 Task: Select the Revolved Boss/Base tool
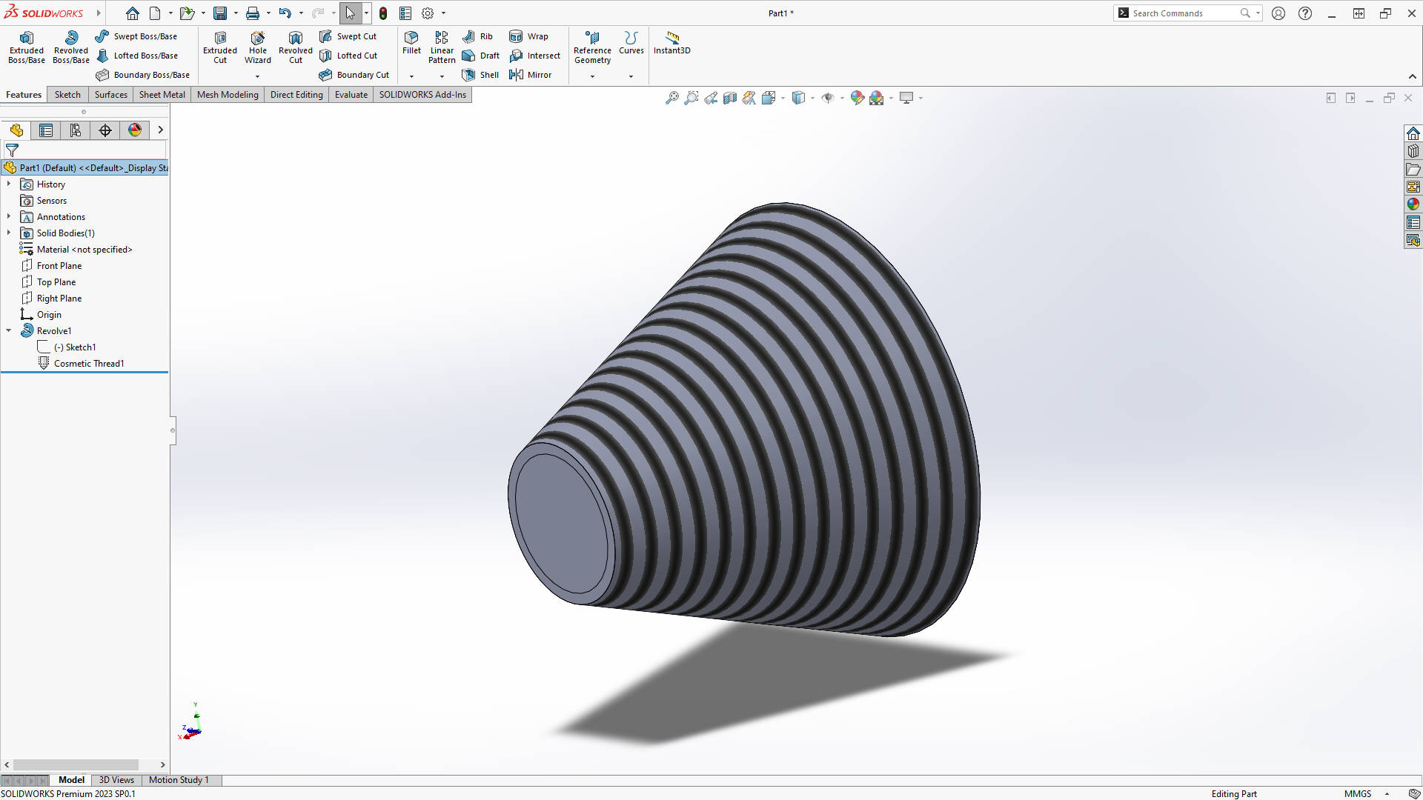pyautogui.click(x=70, y=47)
